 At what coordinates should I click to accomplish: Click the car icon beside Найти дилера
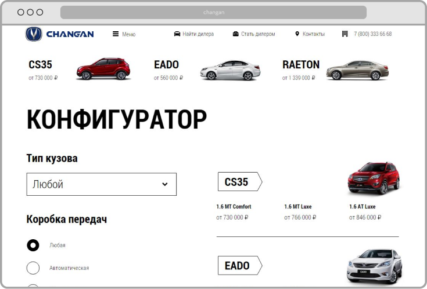[x=177, y=34]
